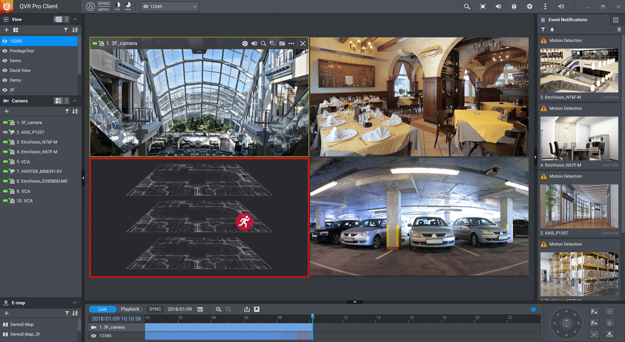Click the red motion detection e-map marker
The height and width of the screenshot is (342, 625).
[x=244, y=222]
